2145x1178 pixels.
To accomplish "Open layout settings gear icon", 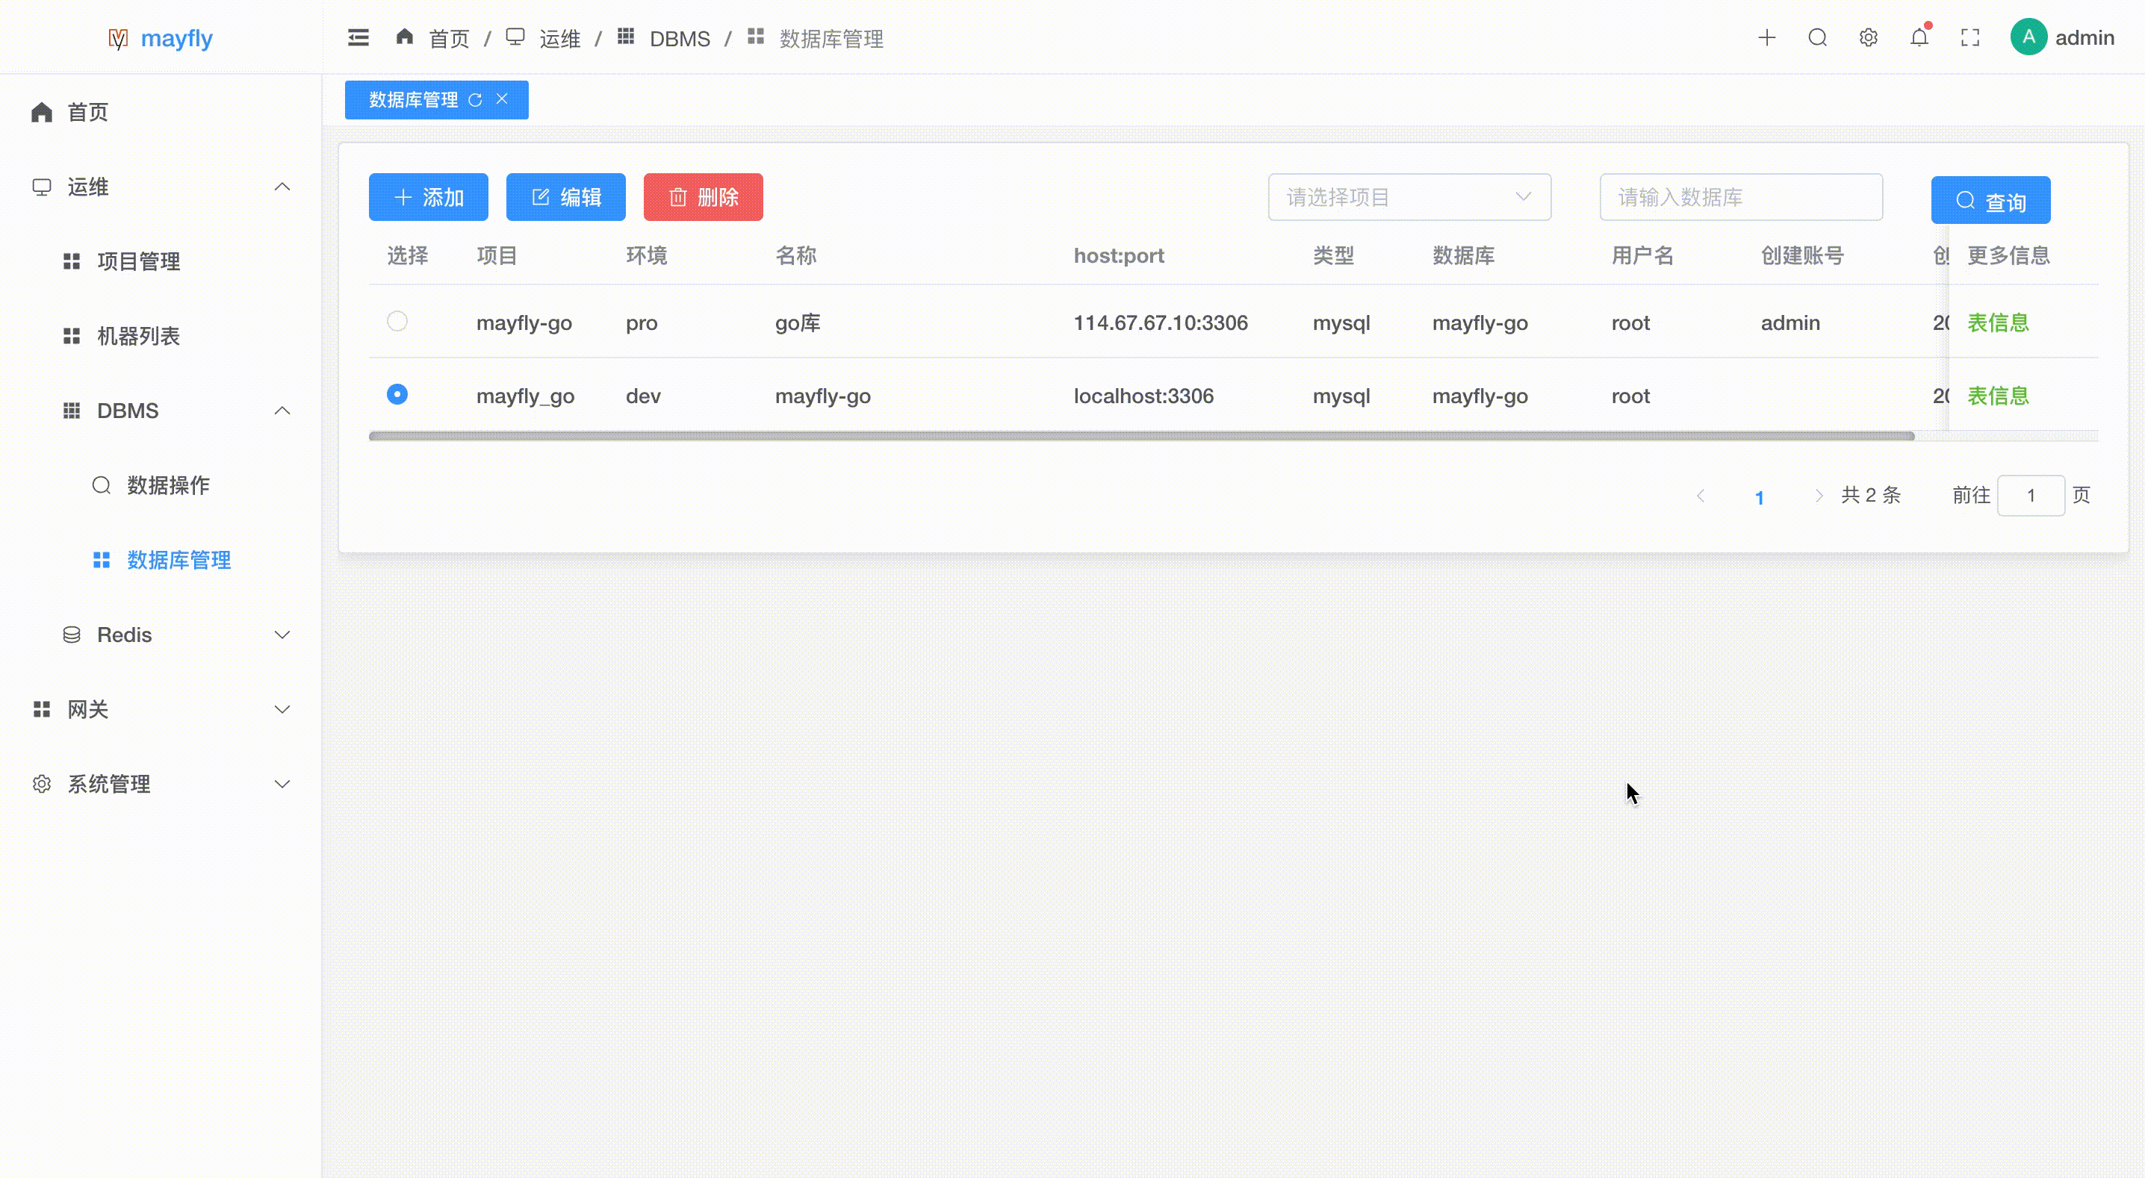I will pyautogui.click(x=1868, y=38).
